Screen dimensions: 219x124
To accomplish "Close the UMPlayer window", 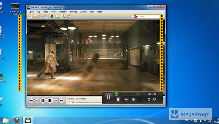I will 161,7.
